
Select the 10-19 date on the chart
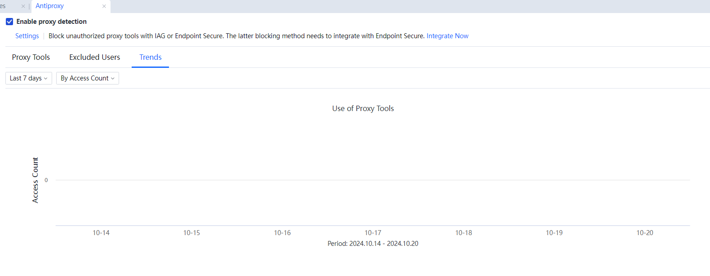pyautogui.click(x=554, y=233)
